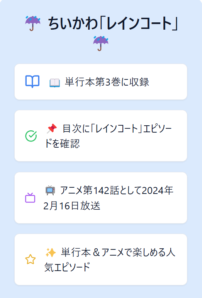Click the red pushpin emoji
Image resolution: width=202 pixels, height=298 pixels.
(52, 128)
